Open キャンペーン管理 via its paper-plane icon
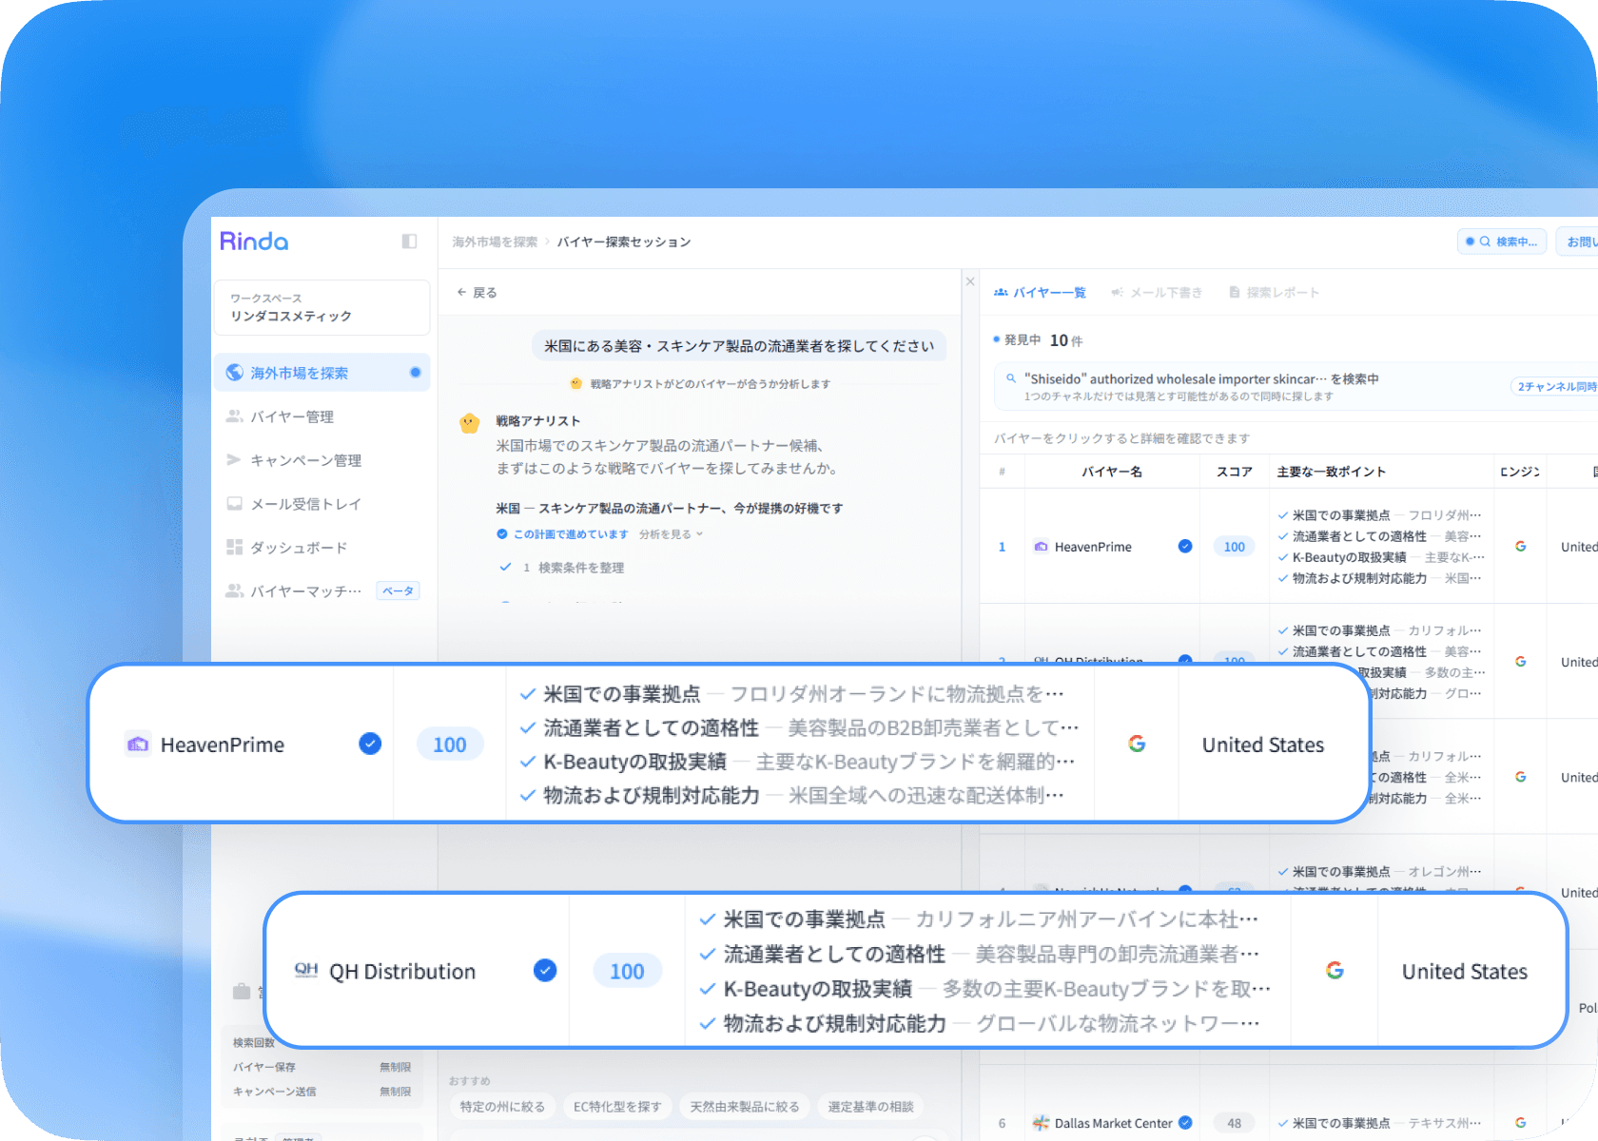Viewport: 1598px width, 1141px height. tap(234, 460)
